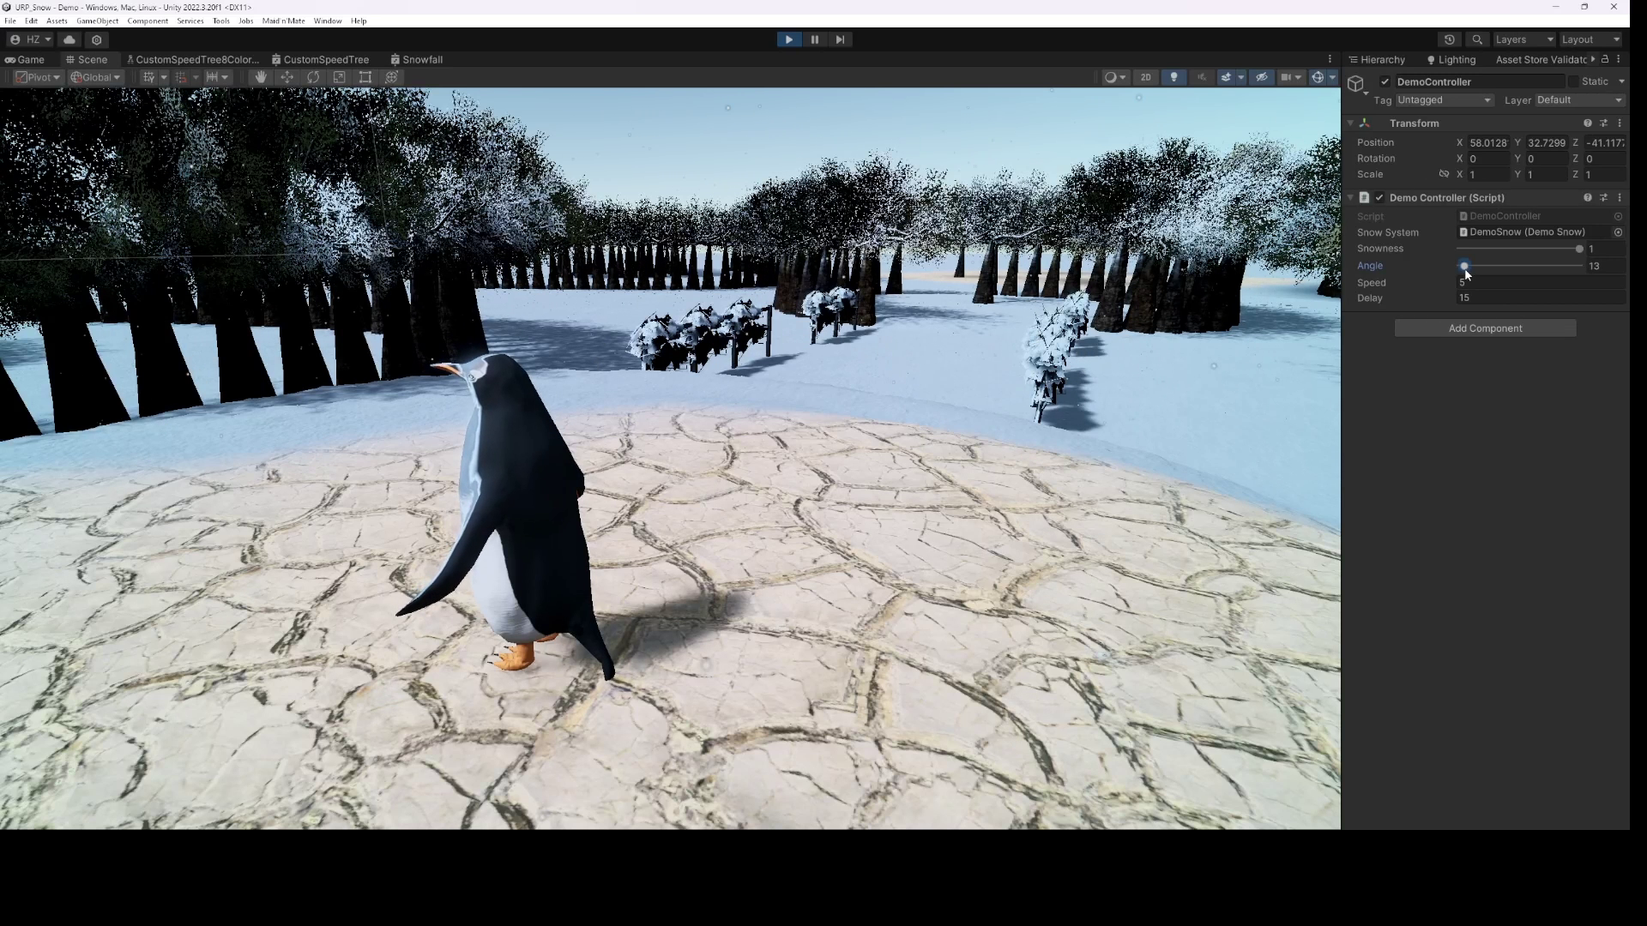The image size is (1647, 926).
Task: Click the Add Component button
Action: coord(1485,328)
